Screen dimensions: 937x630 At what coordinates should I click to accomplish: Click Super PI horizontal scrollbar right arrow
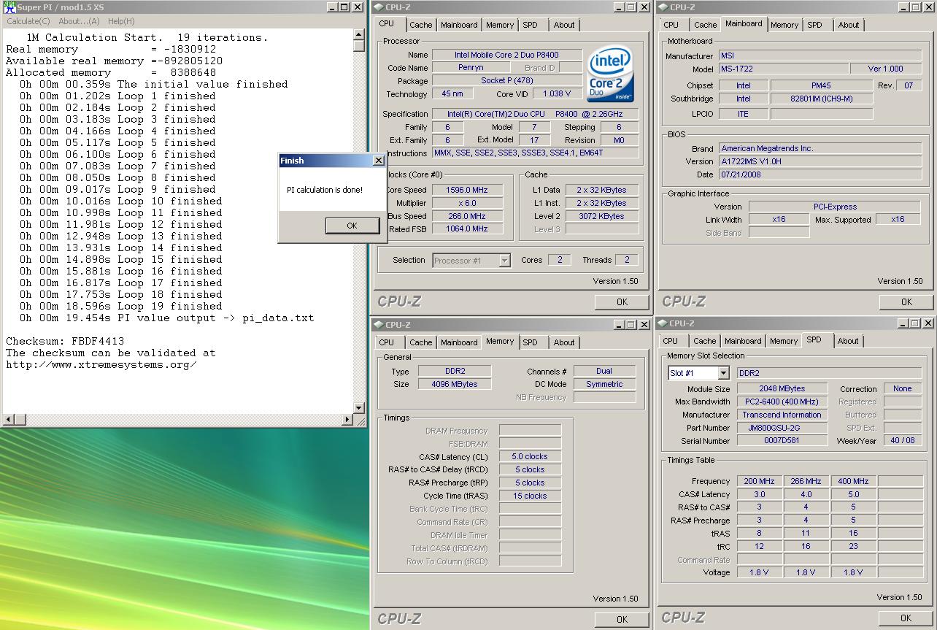[348, 419]
